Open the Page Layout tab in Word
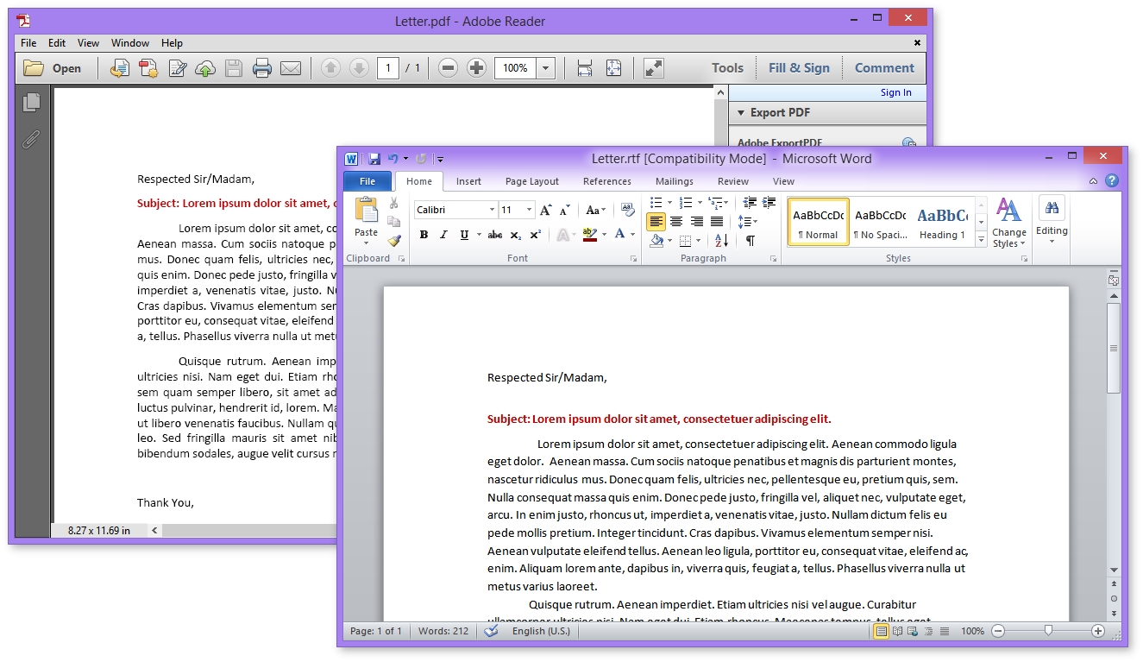This screenshot has height=662, width=1143. coord(532,181)
